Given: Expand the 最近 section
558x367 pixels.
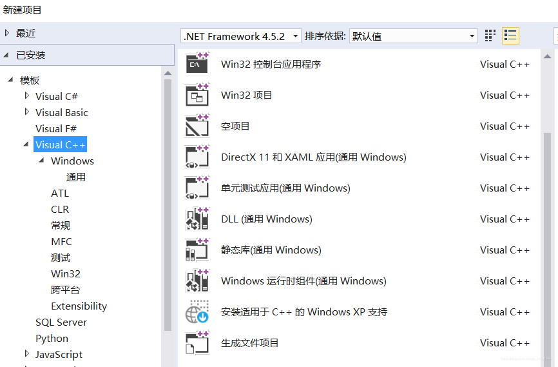Looking at the screenshot, I should point(7,33).
